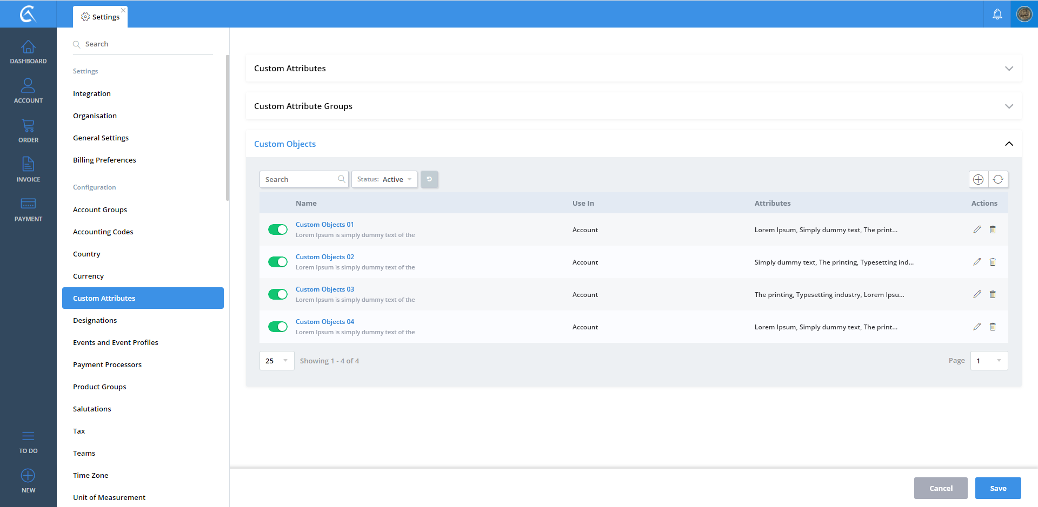Toggle off Custom Objects 01 switch
The image size is (1038, 507).
tap(278, 229)
